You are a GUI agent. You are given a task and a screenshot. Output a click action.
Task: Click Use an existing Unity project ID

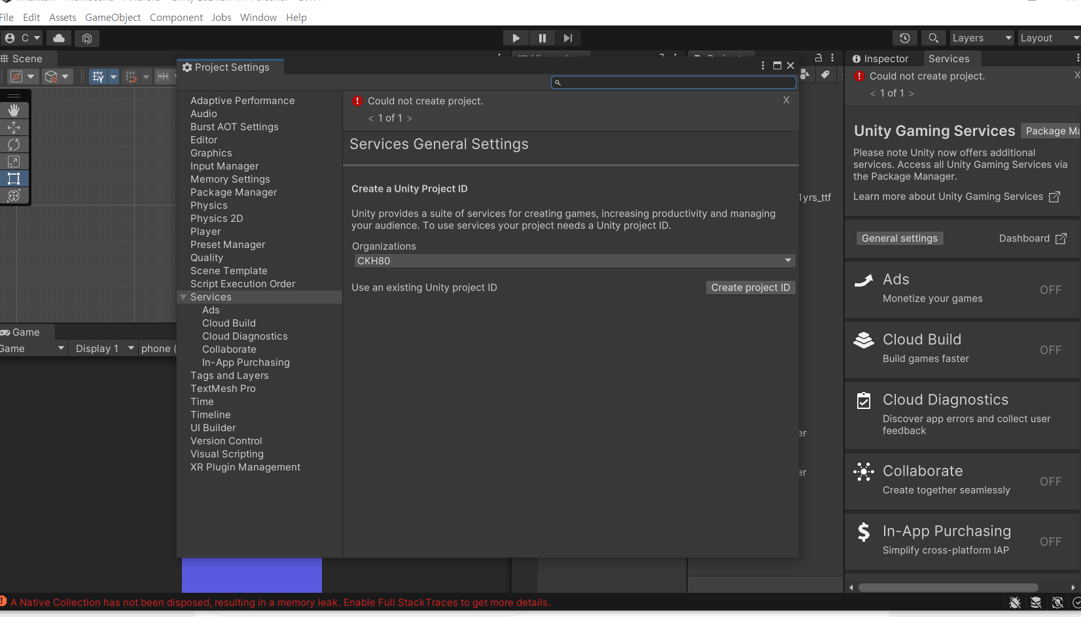pyautogui.click(x=424, y=288)
